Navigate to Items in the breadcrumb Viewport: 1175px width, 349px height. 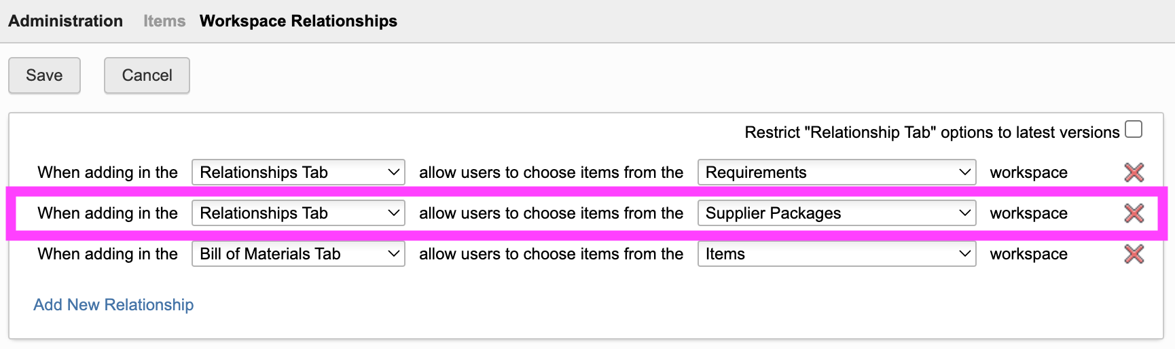tap(164, 21)
